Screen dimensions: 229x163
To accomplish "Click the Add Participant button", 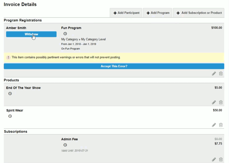I will pos(126,13).
